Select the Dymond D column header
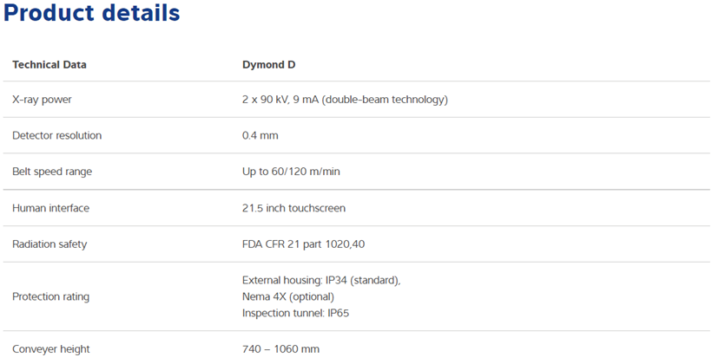 (x=269, y=65)
